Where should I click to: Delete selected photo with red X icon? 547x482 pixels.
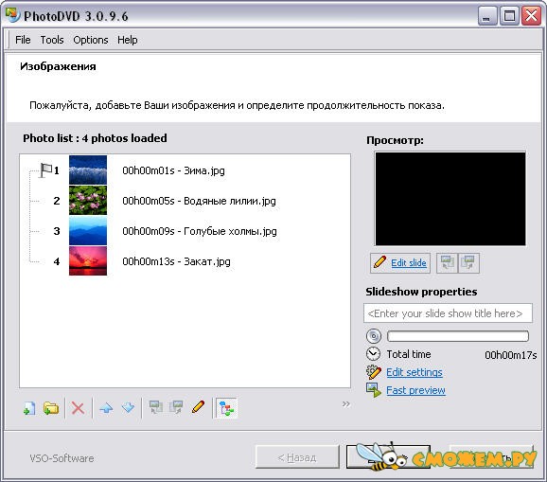78,407
